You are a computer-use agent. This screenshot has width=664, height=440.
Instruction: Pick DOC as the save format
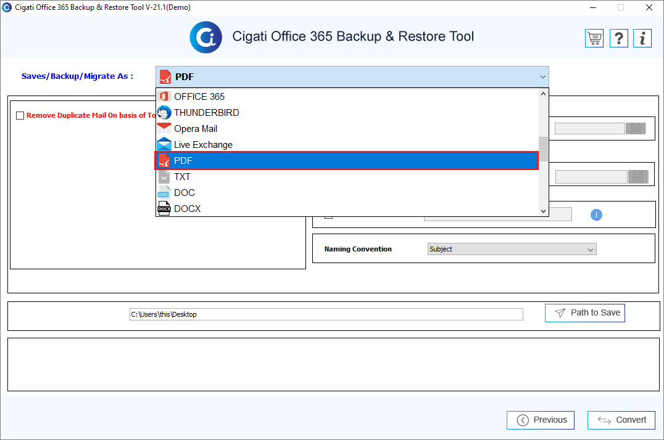pos(347,193)
